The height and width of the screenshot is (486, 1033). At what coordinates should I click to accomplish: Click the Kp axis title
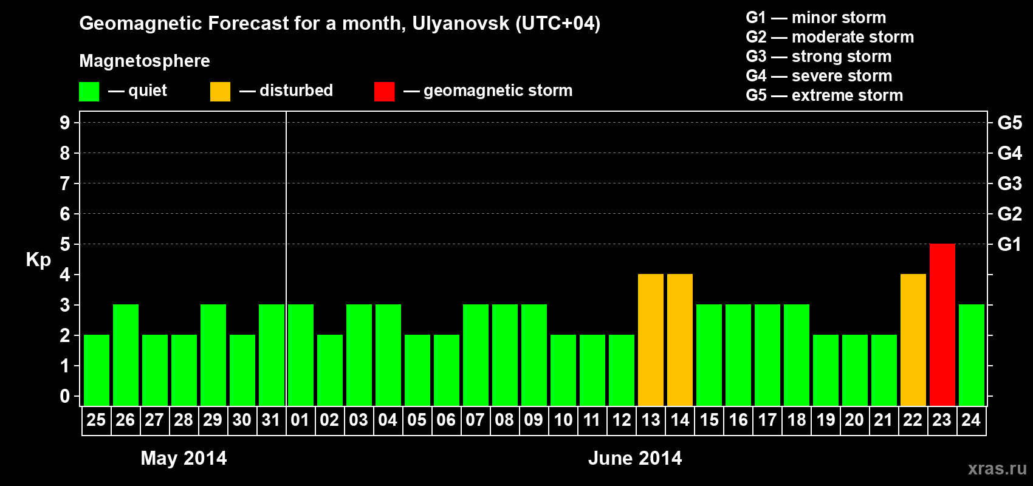pyautogui.click(x=38, y=260)
